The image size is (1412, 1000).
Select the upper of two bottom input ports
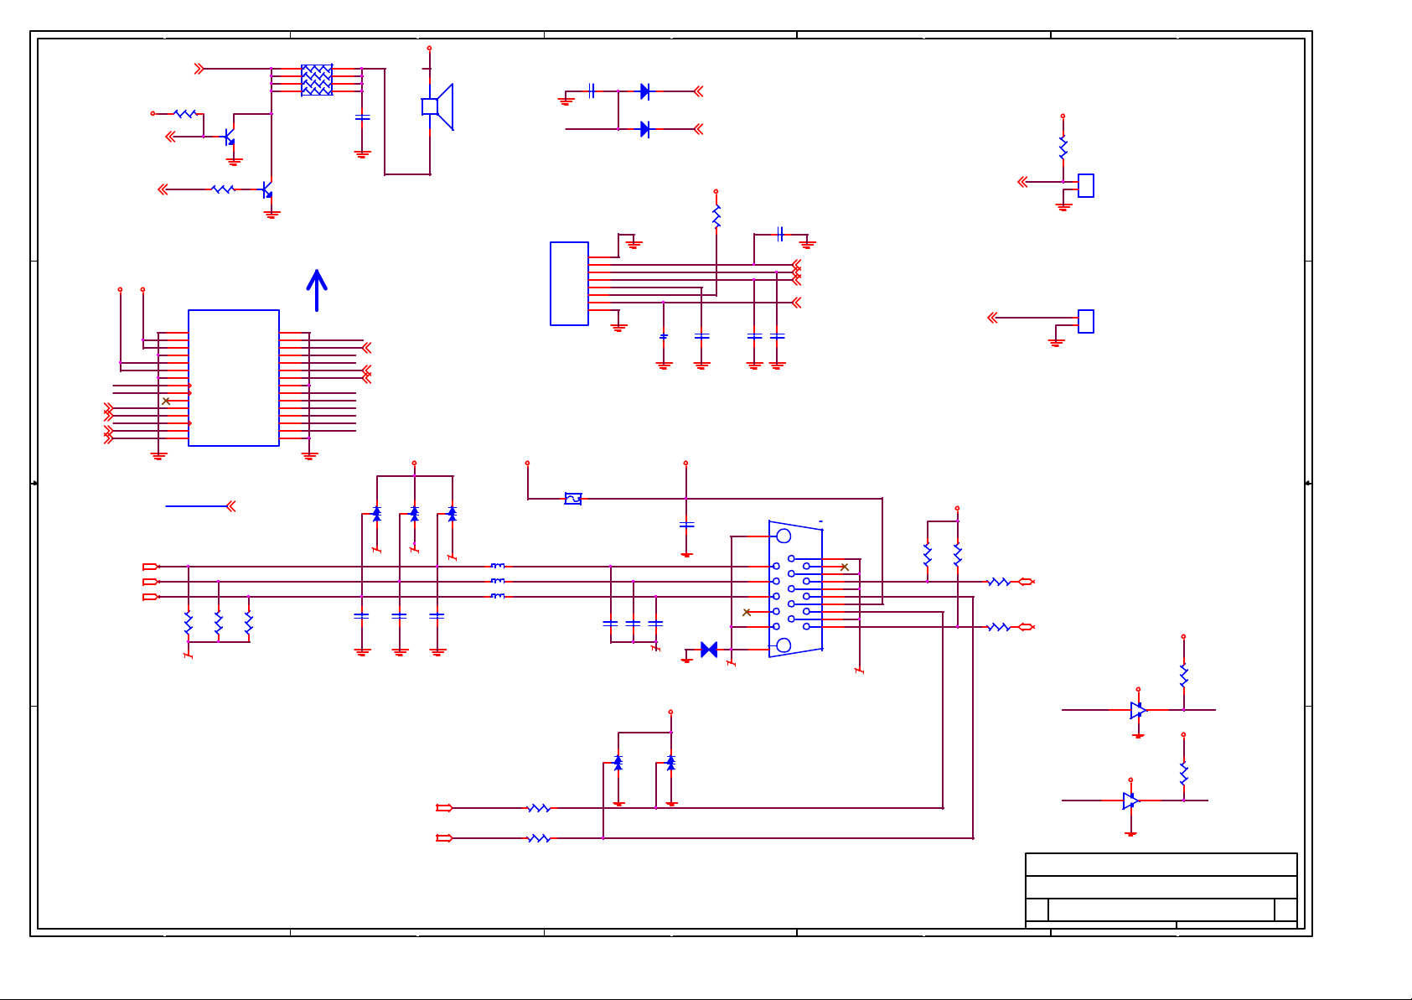click(x=444, y=808)
